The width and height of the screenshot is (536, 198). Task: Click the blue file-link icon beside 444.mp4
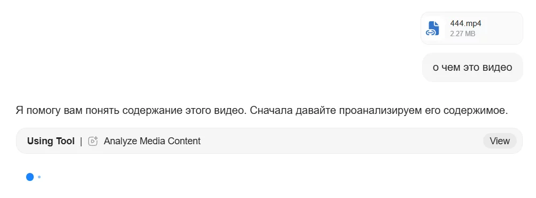pyautogui.click(x=432, y=28)
